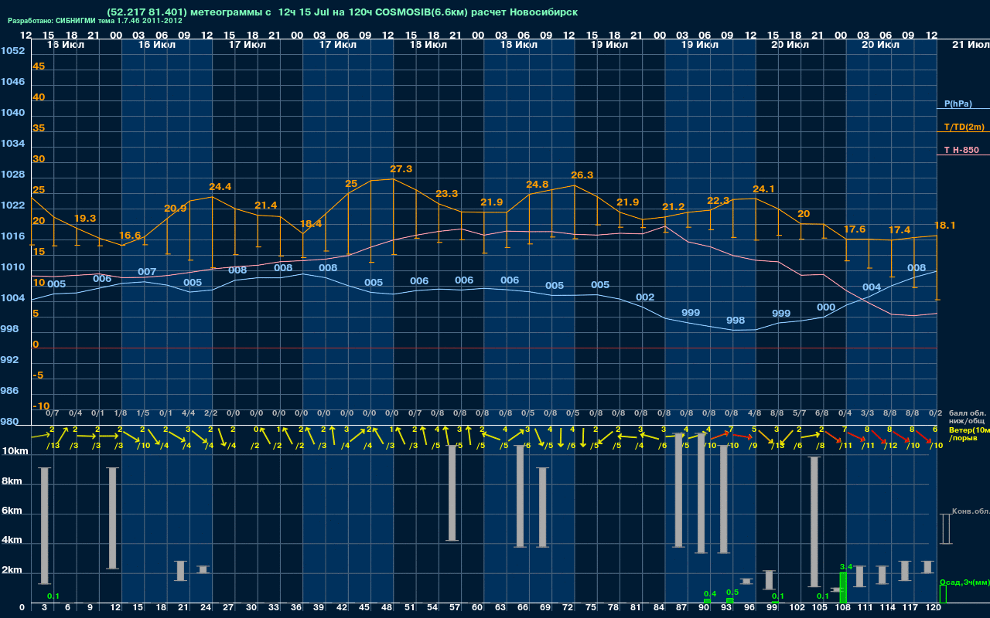Click the 'Ветер(10м) /порыв' wind legend
Screen dimensions: 990x618
tap(968, 434)
